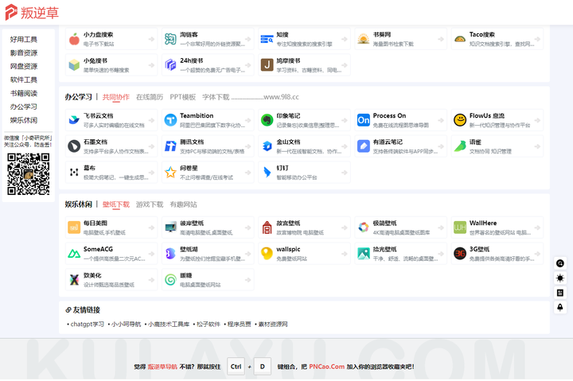This screenshot has width=573, height=381.
Task: Open the 书葵网 sunrise icon
Action: click(364, 39)
